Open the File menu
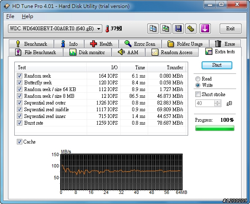Image resolution: width=250 pixels, height=204 pixels. 10,16
